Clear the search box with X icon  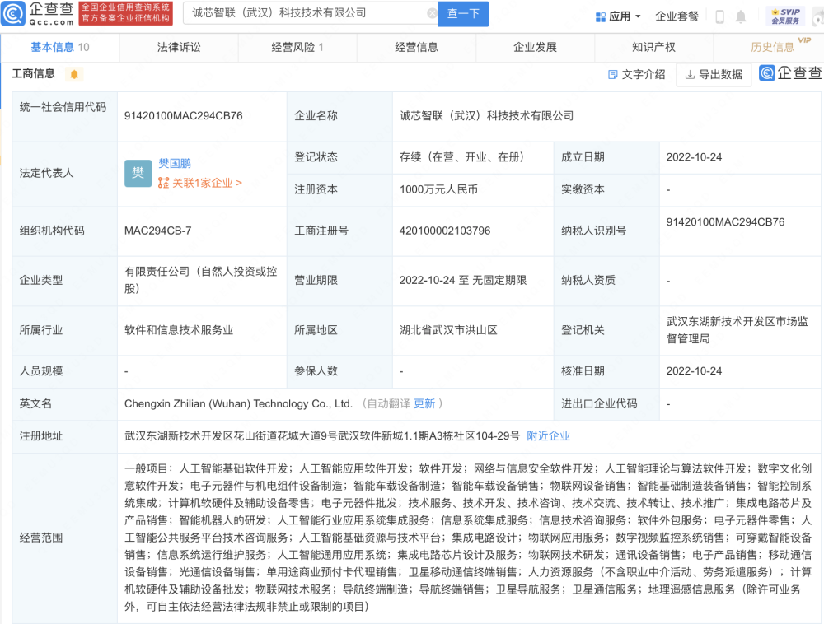(432, 13)
